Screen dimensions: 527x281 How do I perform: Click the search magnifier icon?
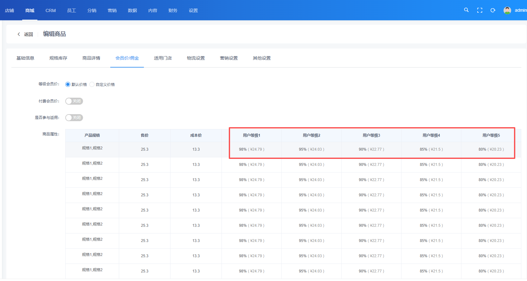pos(466,10)
